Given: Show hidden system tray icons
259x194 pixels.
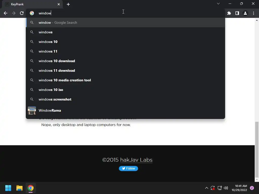Looking at the screenshot, I should (x=206, y=188).
